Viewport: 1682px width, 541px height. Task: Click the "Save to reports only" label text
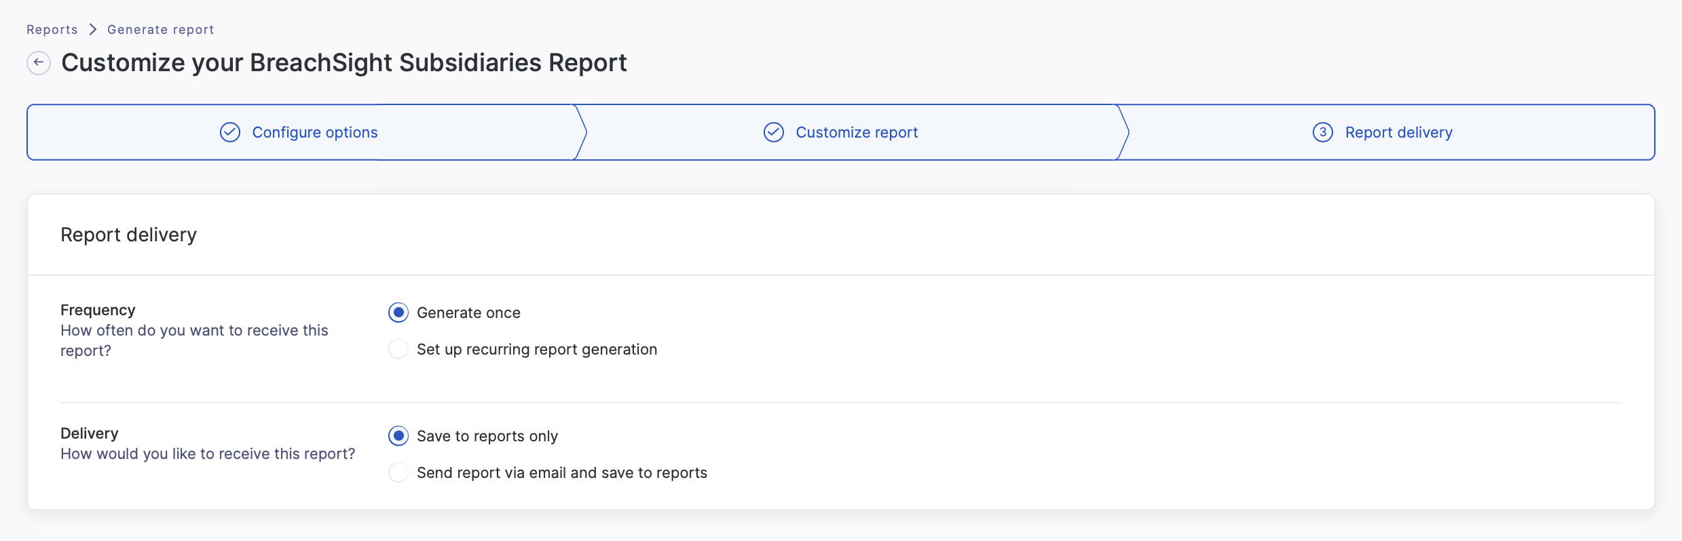point(487,436)
